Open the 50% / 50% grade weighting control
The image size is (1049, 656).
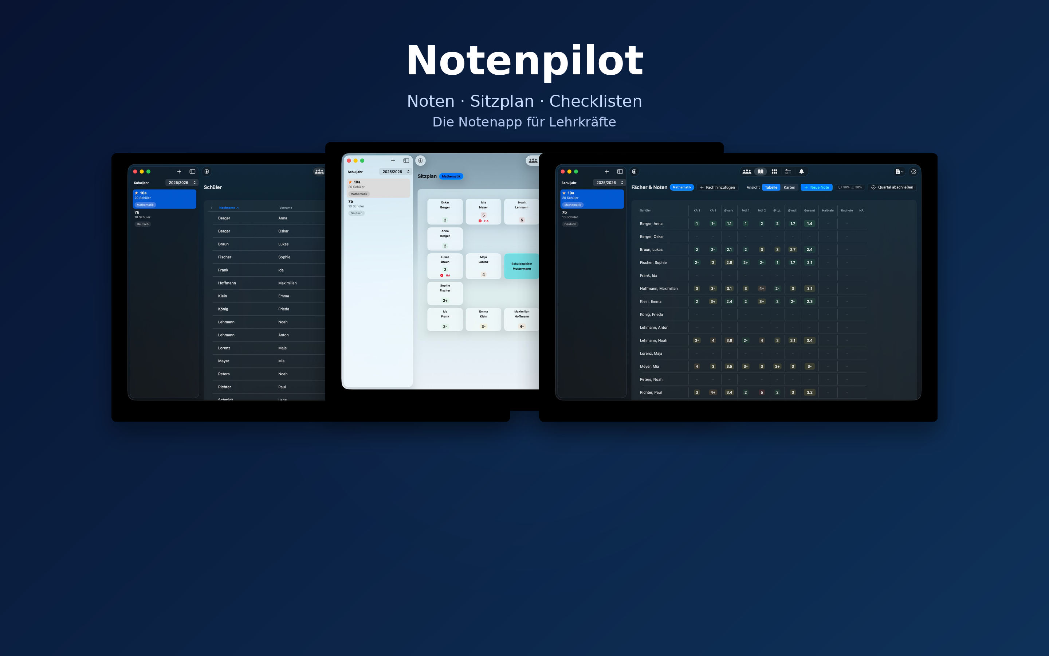(850, 187)
